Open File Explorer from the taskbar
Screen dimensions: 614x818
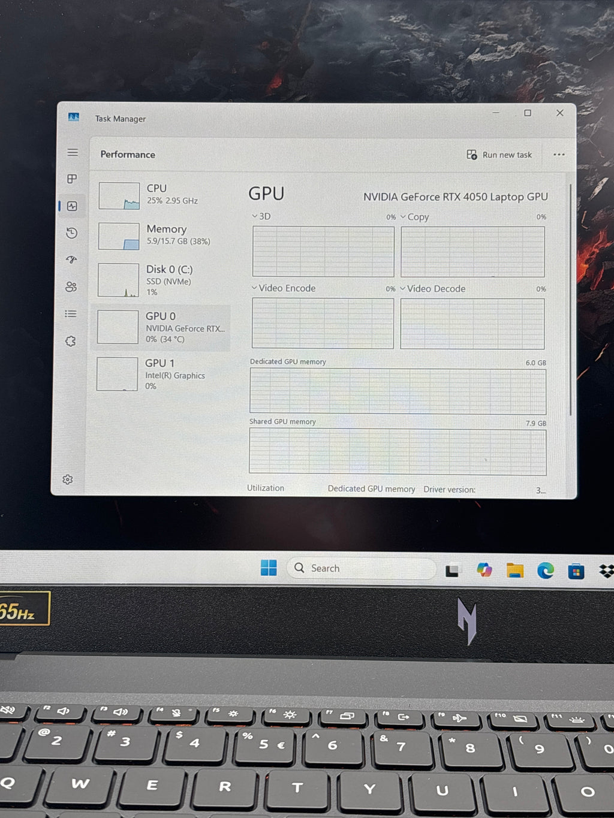click(514, 571)
